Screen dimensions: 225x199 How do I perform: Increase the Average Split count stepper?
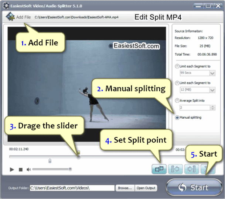(212, 106)
